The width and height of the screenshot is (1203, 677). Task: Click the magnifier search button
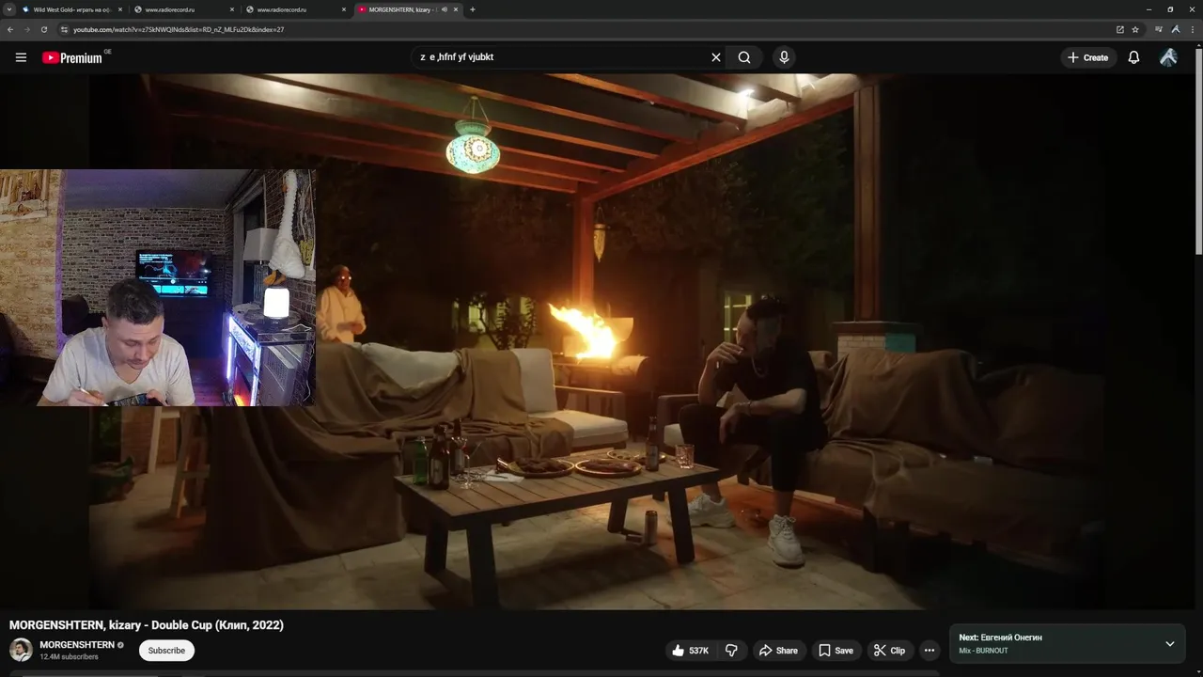744,57
